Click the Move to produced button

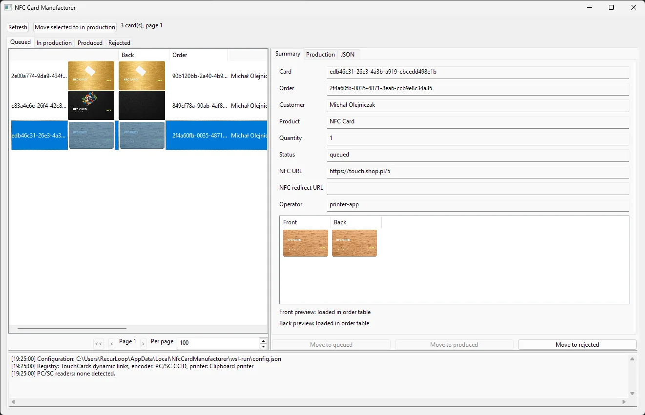[454, 345]
